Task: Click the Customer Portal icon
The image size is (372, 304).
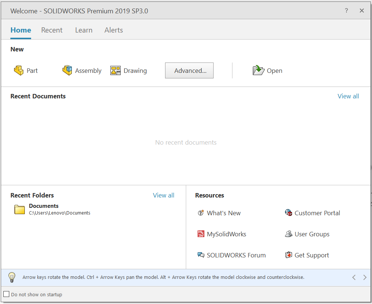Action: (x=289, y=213)
